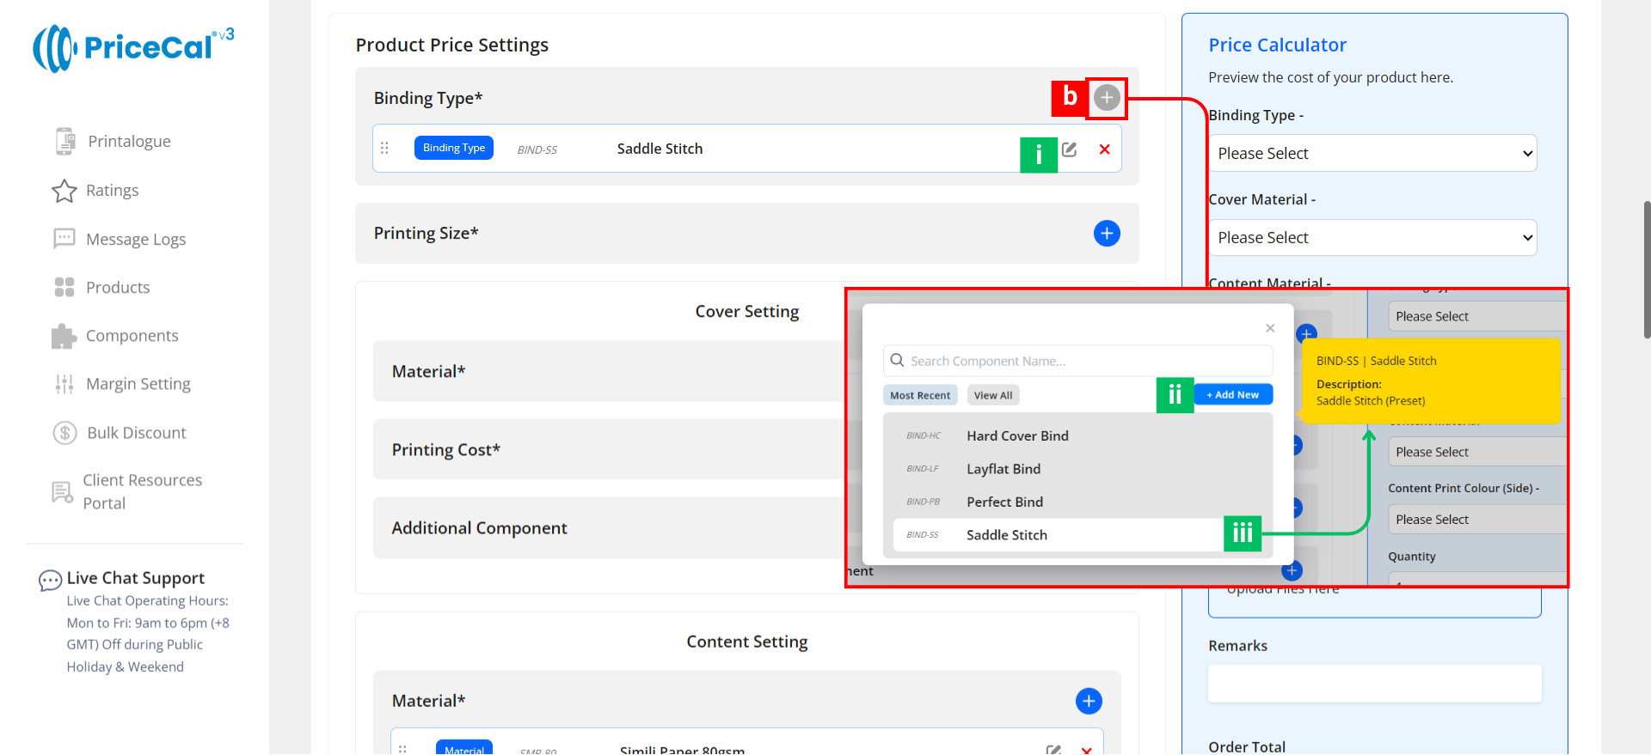1651x755 pixels.
Task: Go to Ratings page
Action: [112, 191]
